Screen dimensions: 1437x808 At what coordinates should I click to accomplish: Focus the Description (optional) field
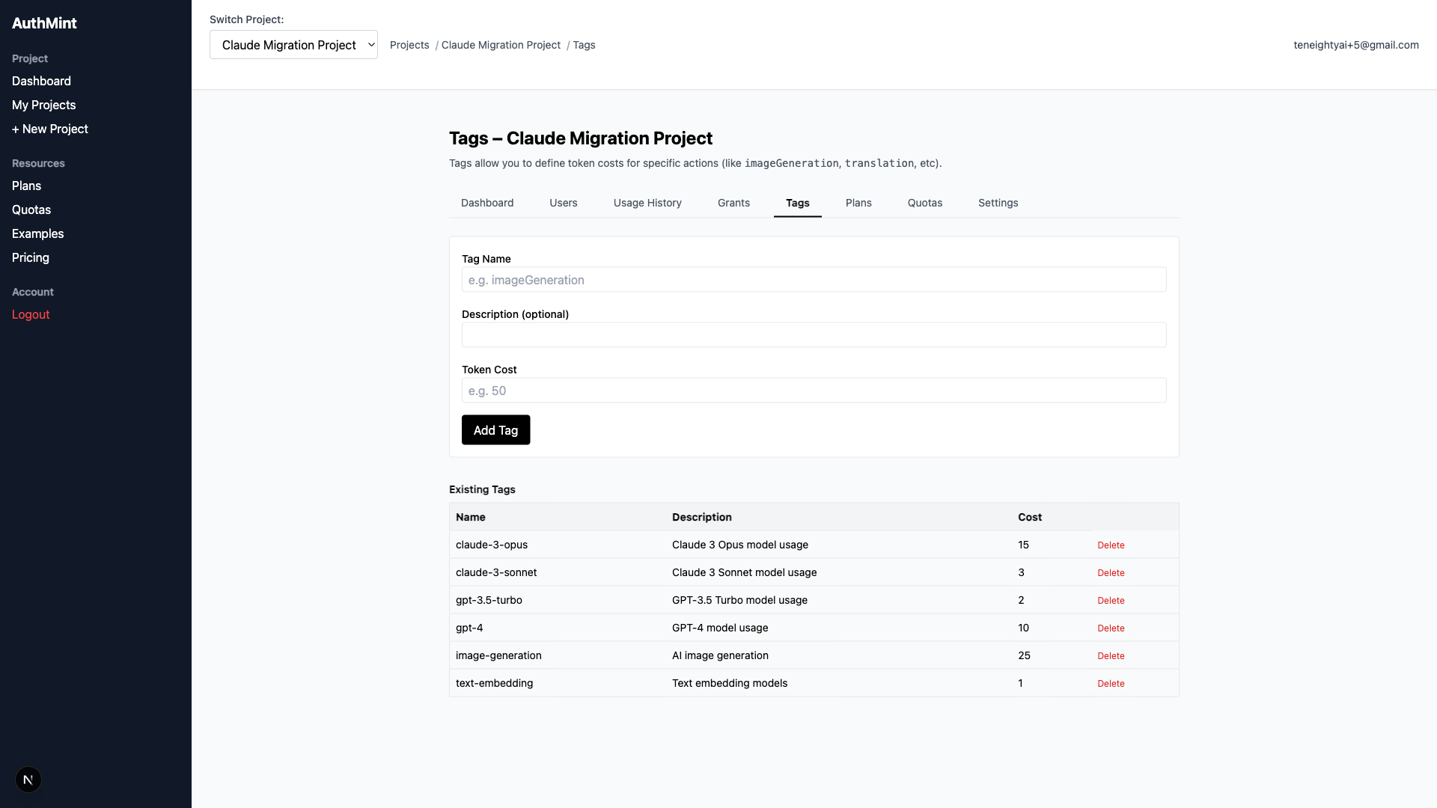pyautogui.click(x=814, y=335)
